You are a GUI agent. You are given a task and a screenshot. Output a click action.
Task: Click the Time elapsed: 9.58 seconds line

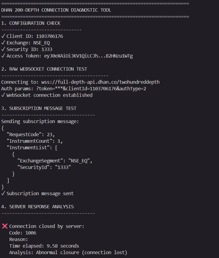pos(44,246)
